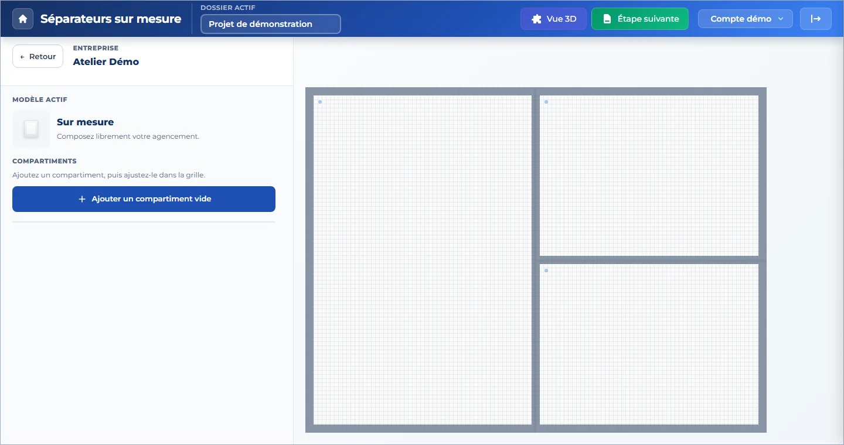Click the dot handle in top-right compartment

tap(546, 102)
